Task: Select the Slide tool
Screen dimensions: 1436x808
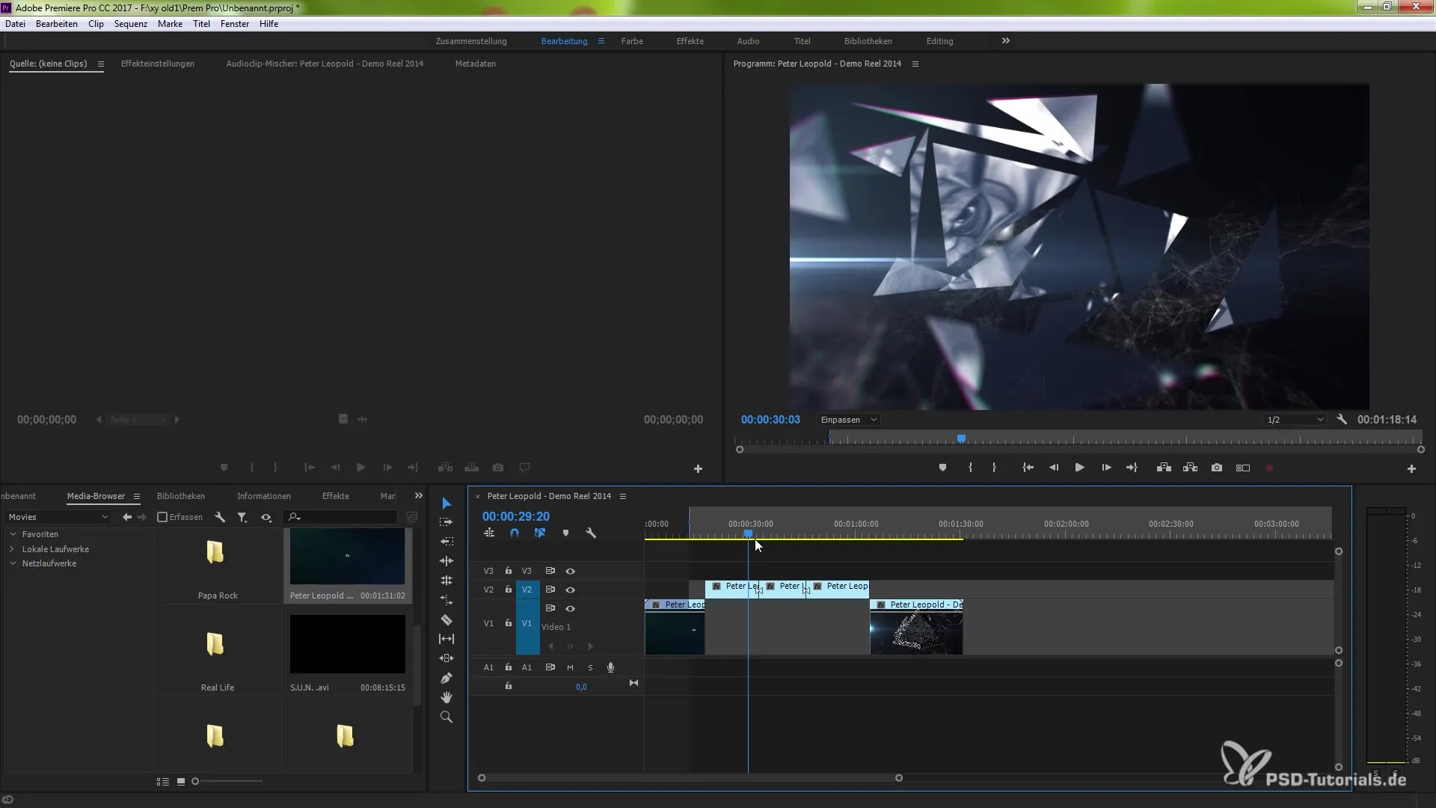Action: point(447,658)
